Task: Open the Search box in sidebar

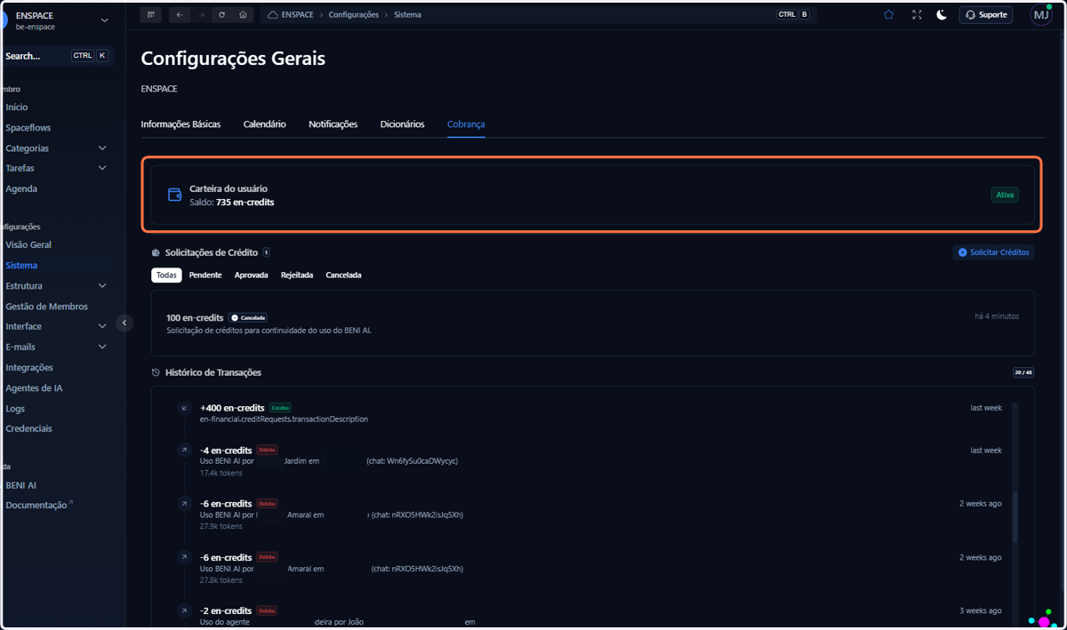Action: [57, 56]
